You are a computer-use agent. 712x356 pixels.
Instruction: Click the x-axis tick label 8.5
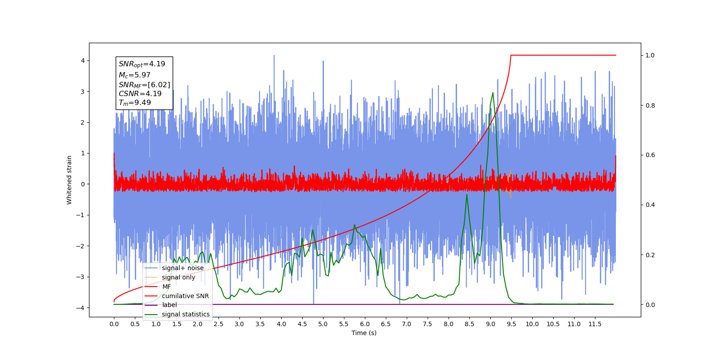click(x=469, y=324)
